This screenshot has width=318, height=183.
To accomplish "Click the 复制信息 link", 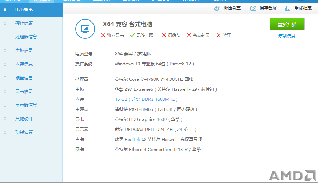I will [287, 36].
